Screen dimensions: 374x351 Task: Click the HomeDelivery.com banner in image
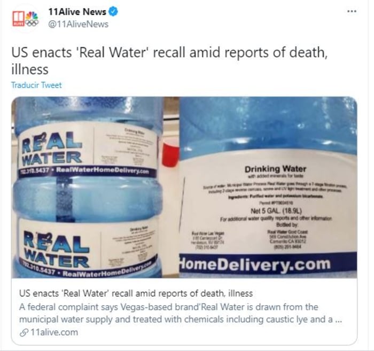[x=268, y=264]
